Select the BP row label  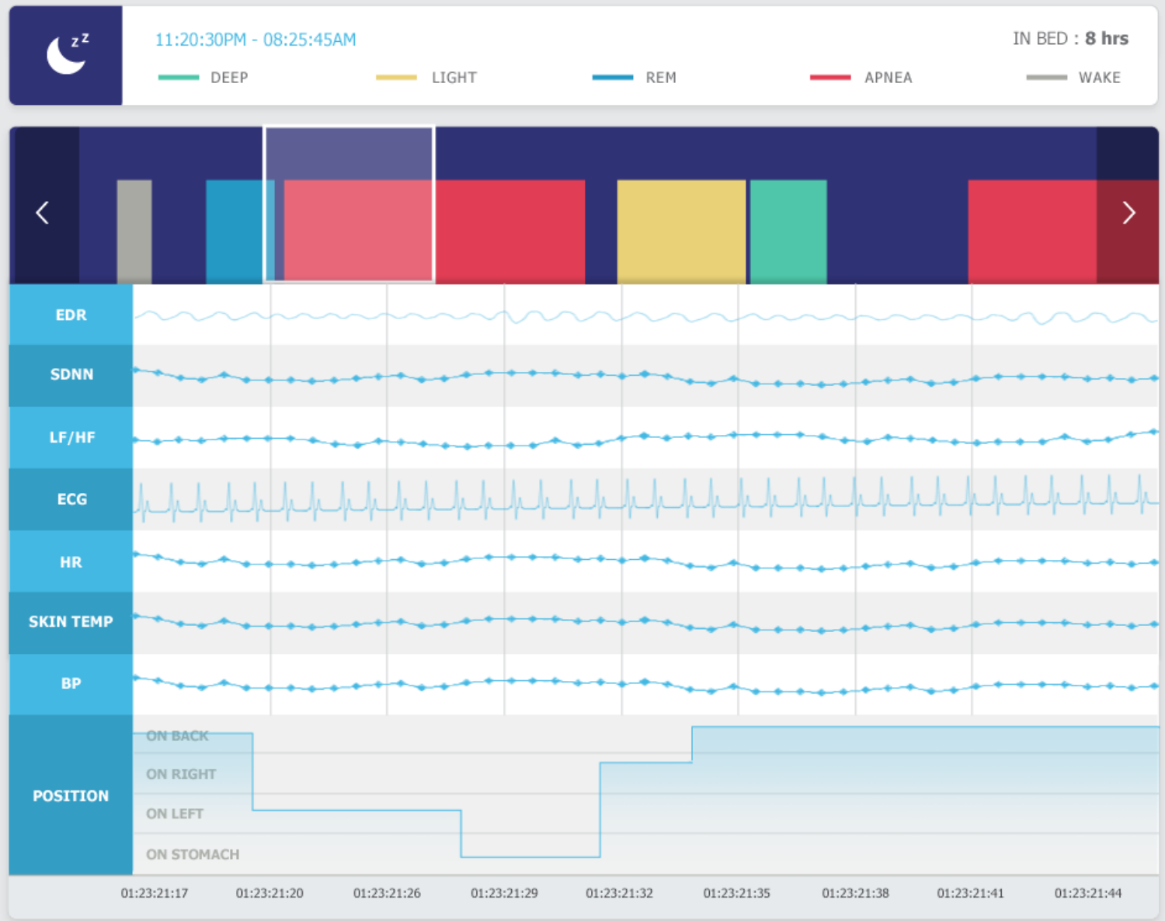pyautogui.click(x=71, y=684)
